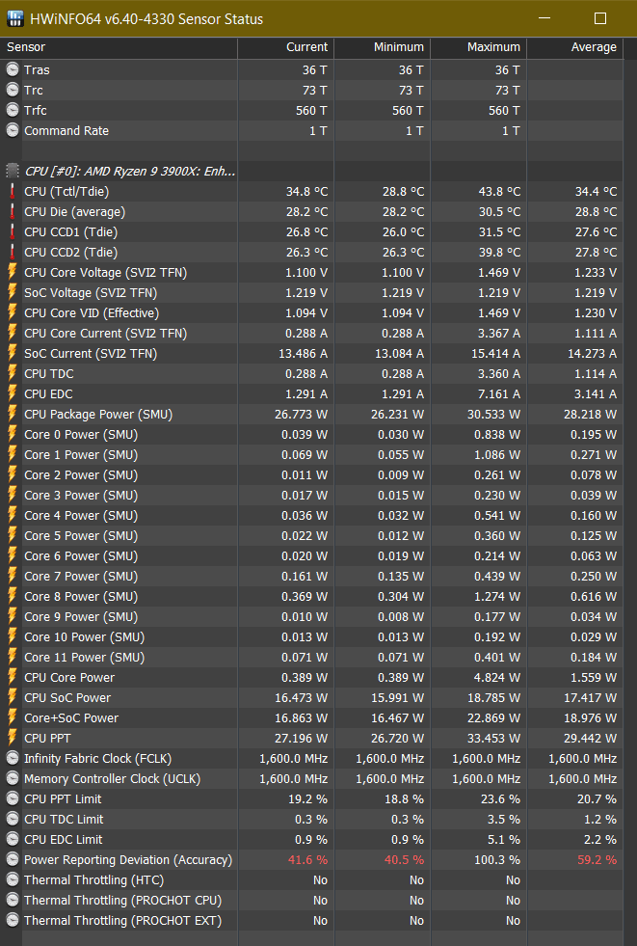Click lightning icon beside CPU Core VID (Effective)
The image size is (637, 946).
coord(13,312)
